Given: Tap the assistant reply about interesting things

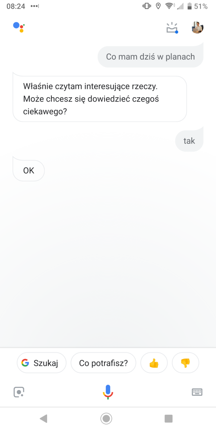Looking at the screenshot, I should click(x=100, y=99).
